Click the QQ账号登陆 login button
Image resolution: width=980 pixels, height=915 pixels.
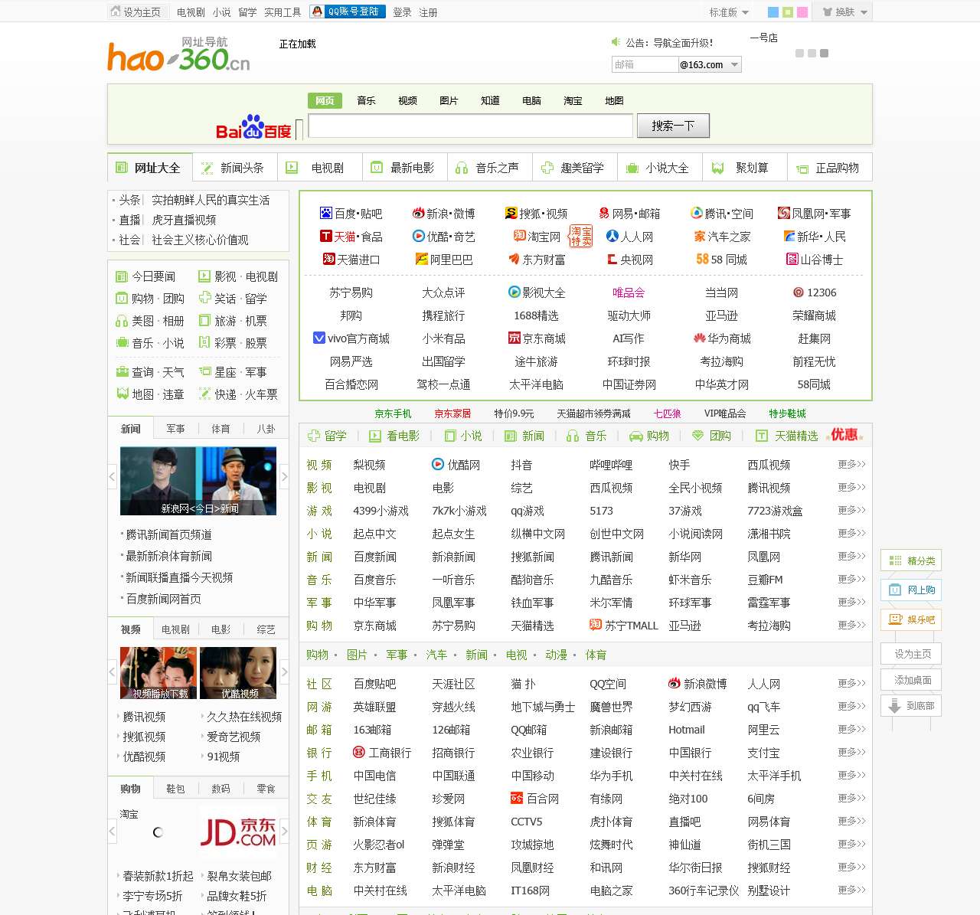click(x=348, y=11)
